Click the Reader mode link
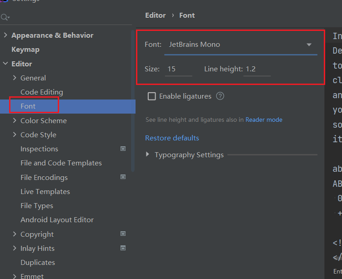The image size is (342, 279). [264, 120]
